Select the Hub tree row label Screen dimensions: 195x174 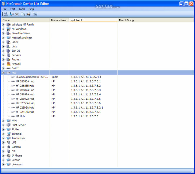tap(14, 72)
